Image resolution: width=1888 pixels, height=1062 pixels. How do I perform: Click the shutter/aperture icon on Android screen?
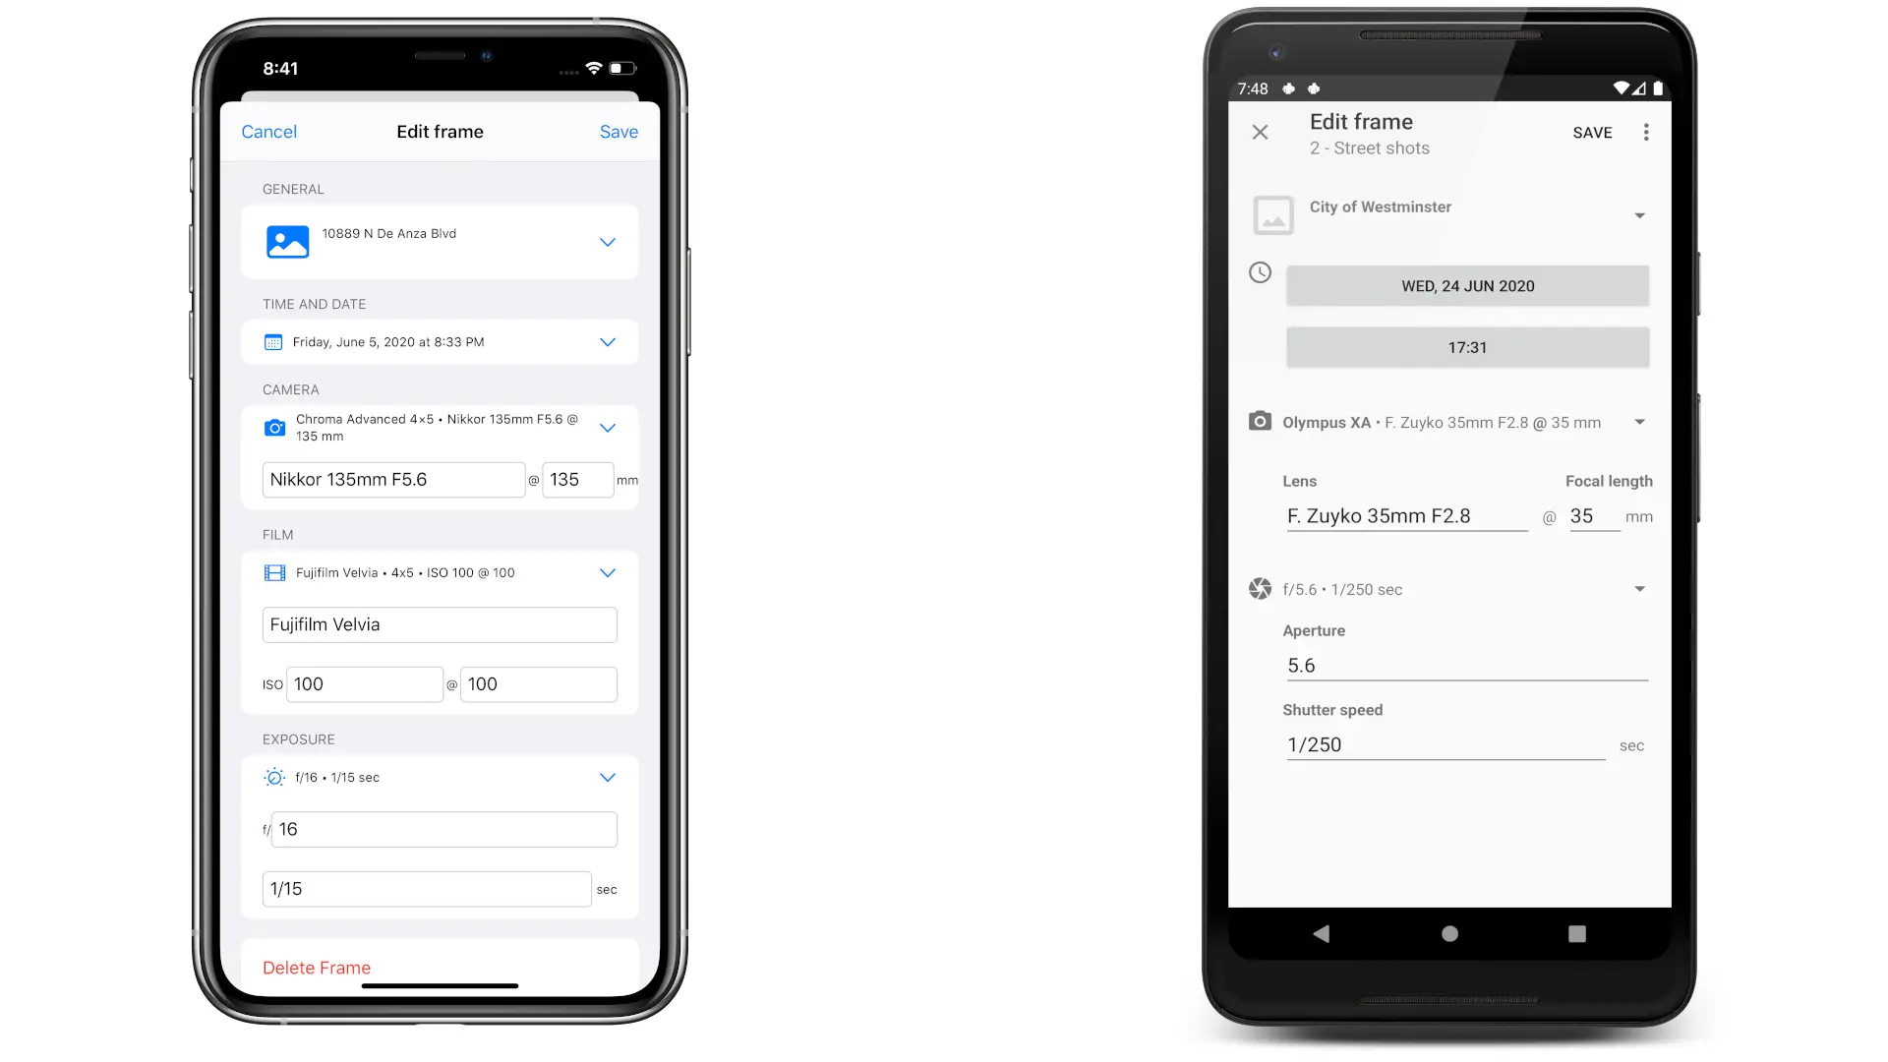point(1258,589)
